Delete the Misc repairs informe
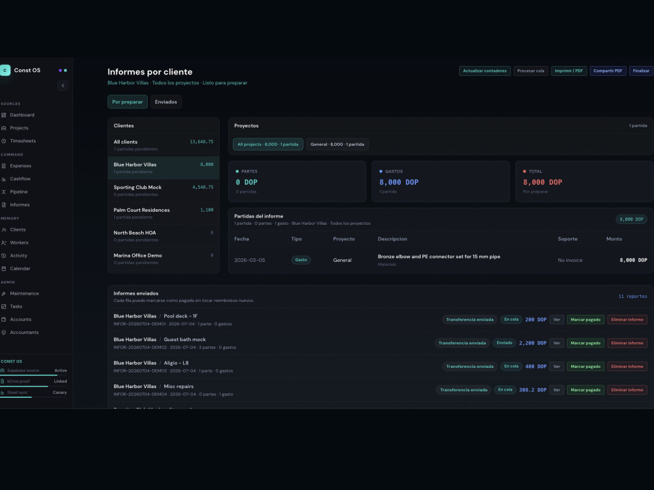Screen dimensions: 654x490 (x=627, y=389)
